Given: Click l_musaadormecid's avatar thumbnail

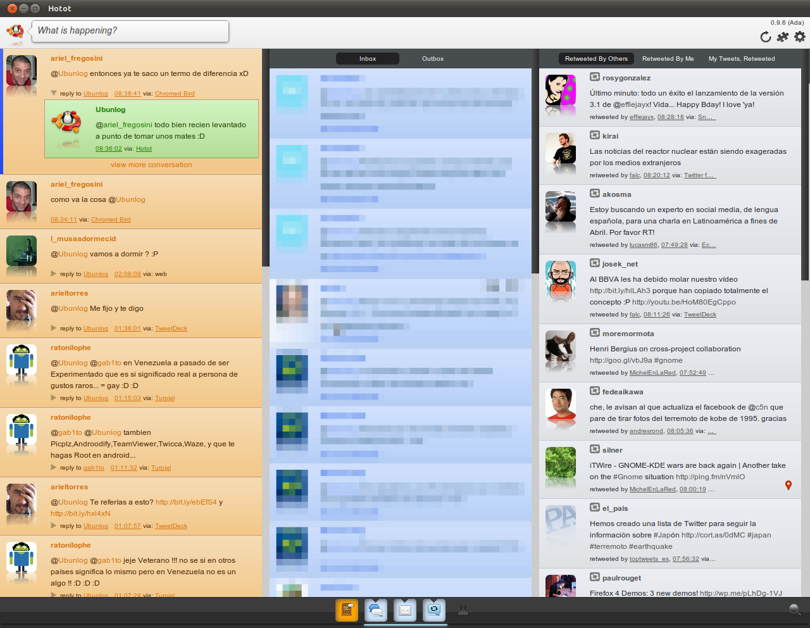Looking at the screenshot, I should coord(22,251).
